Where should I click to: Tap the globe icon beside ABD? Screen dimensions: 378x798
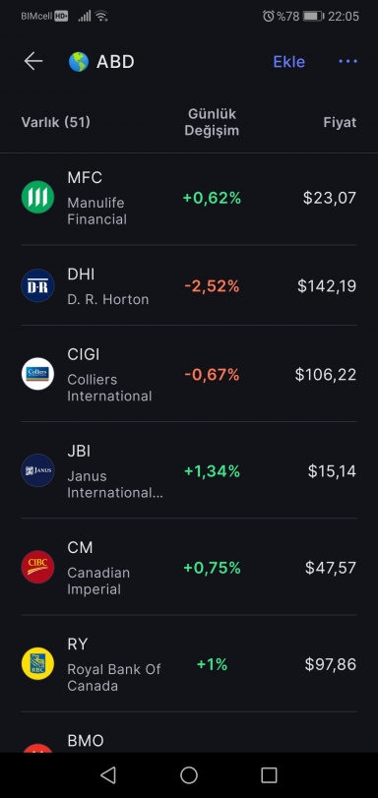[79, 62]
